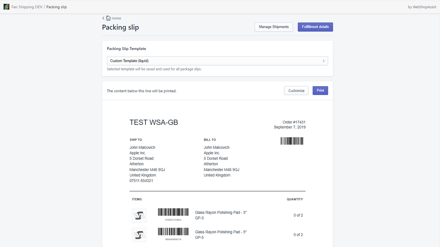
Task: Click the WA thumbnail for the 5-inch polishing pad
Action: click(x=139, y=235)
